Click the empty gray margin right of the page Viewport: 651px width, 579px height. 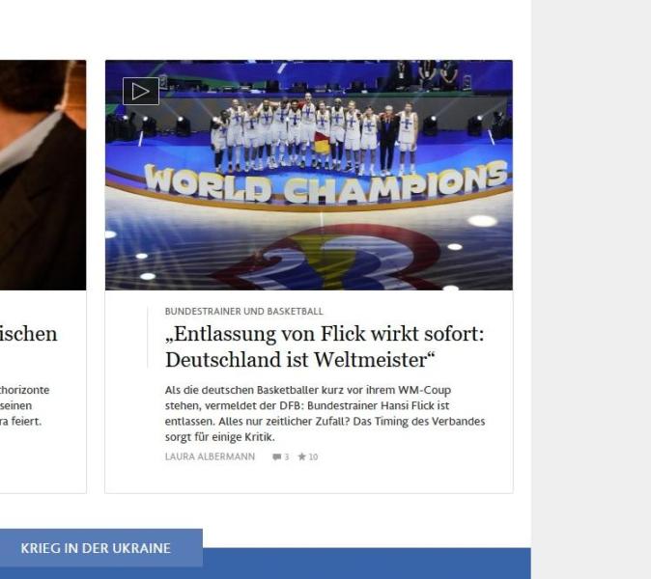pyautogui.click(x=591, y=289)
